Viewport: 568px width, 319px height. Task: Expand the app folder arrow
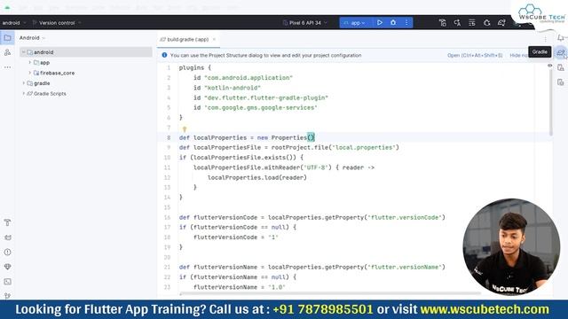pos(29,63)
